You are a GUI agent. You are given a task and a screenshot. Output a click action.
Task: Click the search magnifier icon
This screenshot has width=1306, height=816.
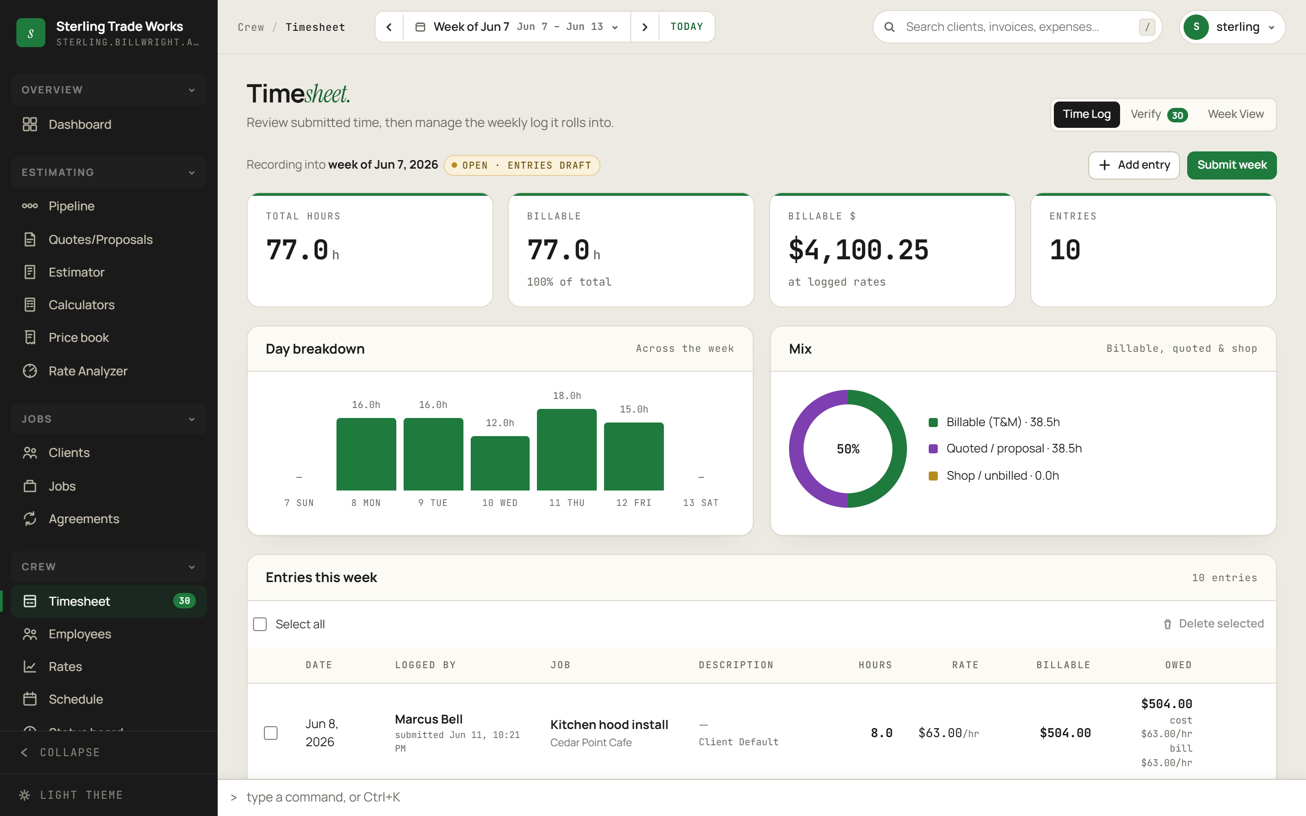point(889,27)
